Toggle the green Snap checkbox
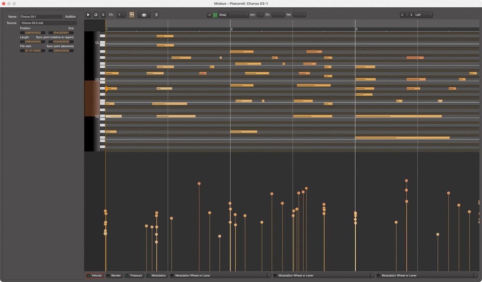Viewport: 482px width, 282px height. pos(215,14)
